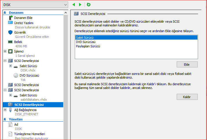The width and height of the screenshot is (207, 140).
Task: Select the Donanım Ekle icon
Action: [x=11, y=18]
